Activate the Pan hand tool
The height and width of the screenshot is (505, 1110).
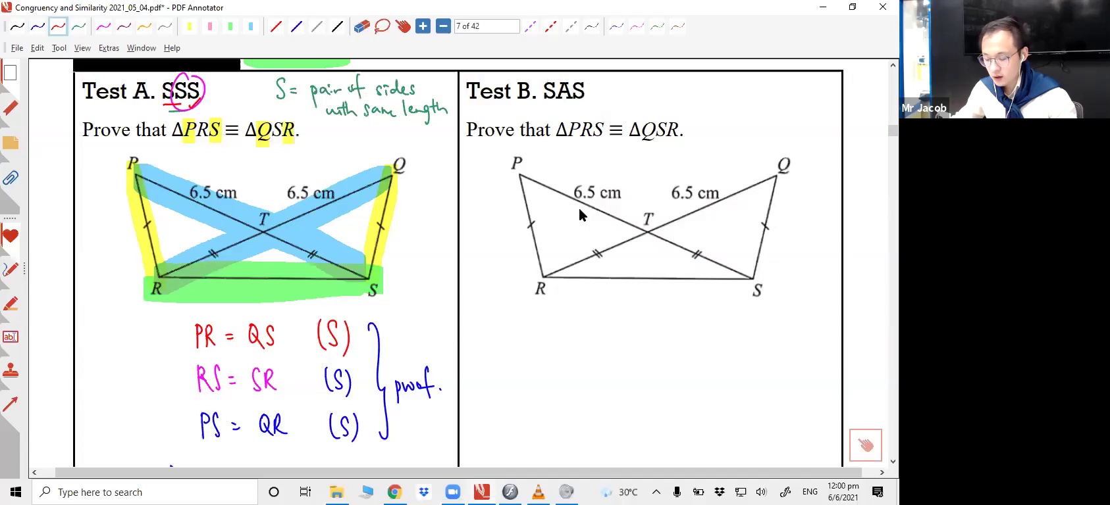click(x=402, y=27)
